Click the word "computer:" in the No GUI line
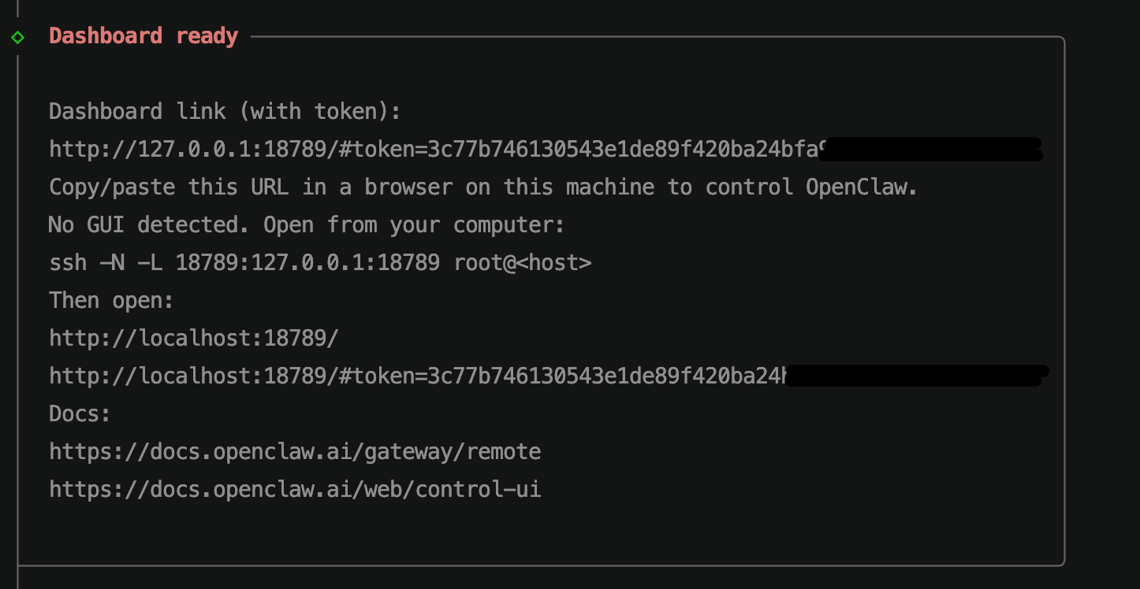The image size is (1140, 589). click(509, 225)
